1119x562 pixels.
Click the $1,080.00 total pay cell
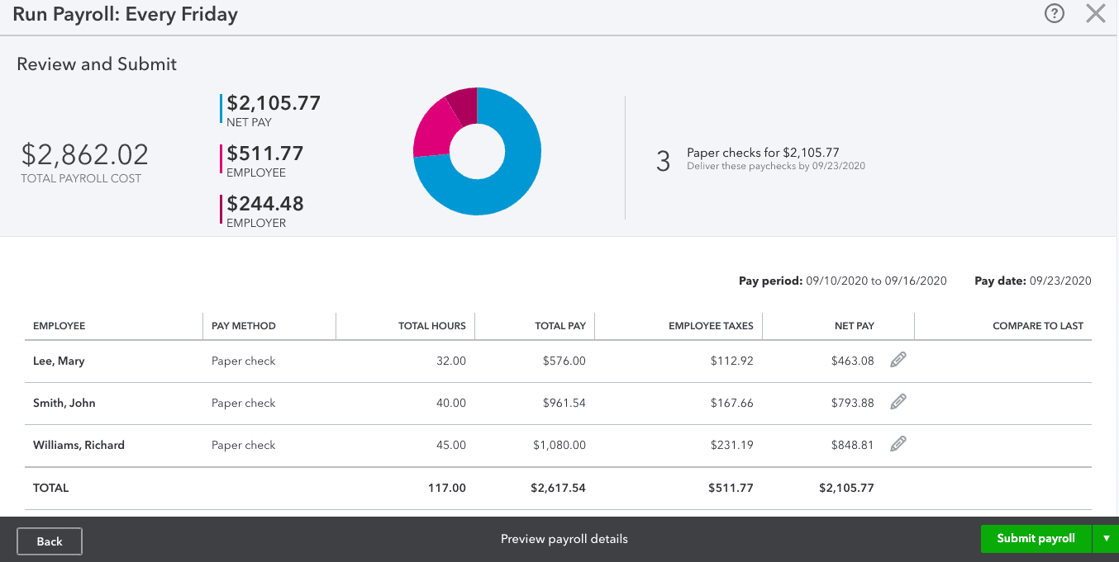pos(559,445)
